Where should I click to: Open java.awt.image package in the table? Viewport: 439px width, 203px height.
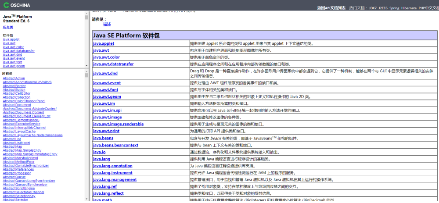pyautogui.click(x=107, y=117)
